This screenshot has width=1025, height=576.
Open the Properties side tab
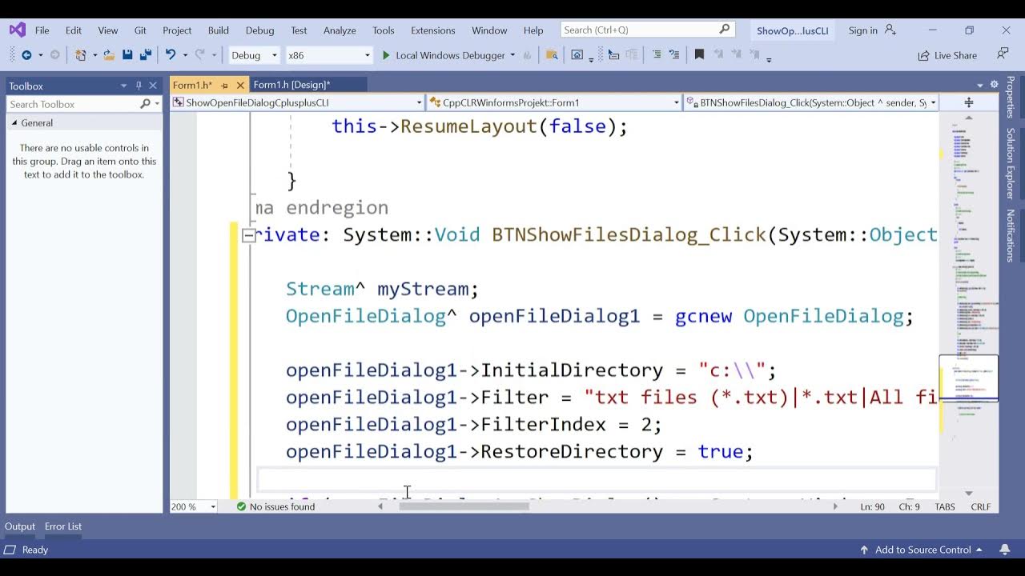pyautogui.click(x=1011, y=98)
